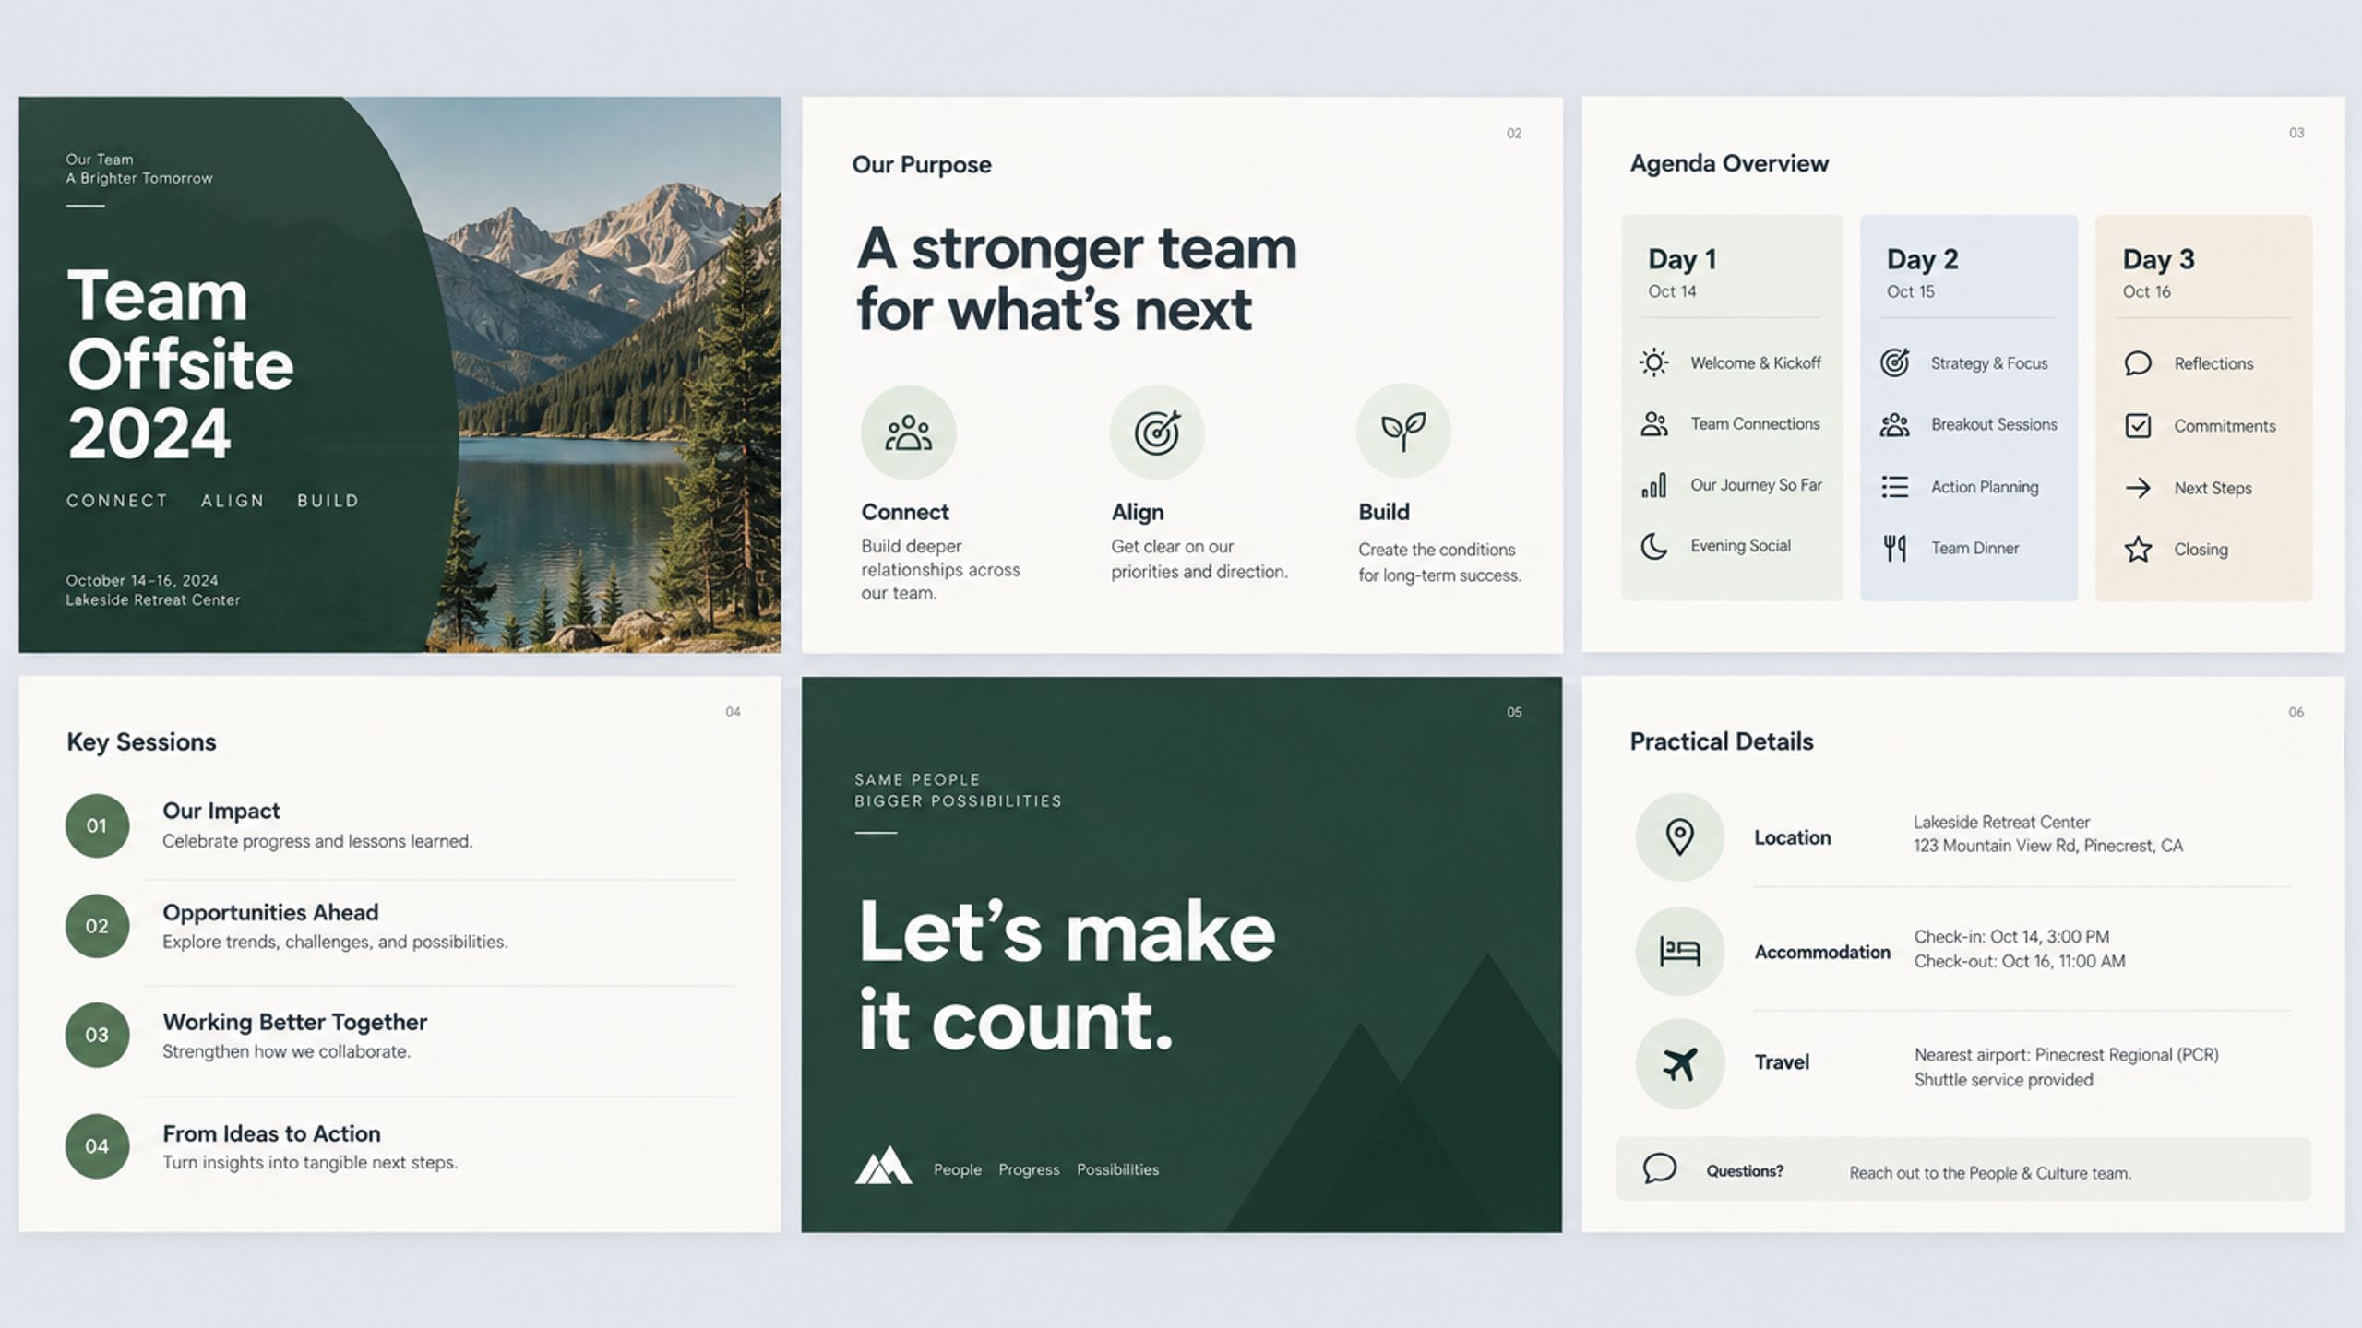The height and width of the screenshot is (1328, 2362).
Task: Click the star icon beside Closing
Action: 2138,550
